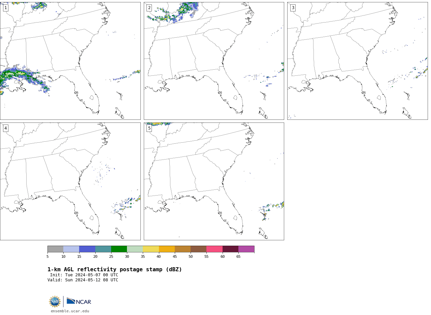Click the panel number 5 label
The image size is (431, 315).
[149, 128]
